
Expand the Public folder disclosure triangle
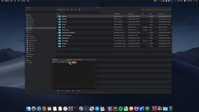pyautogui.click(x=57, y=46)
